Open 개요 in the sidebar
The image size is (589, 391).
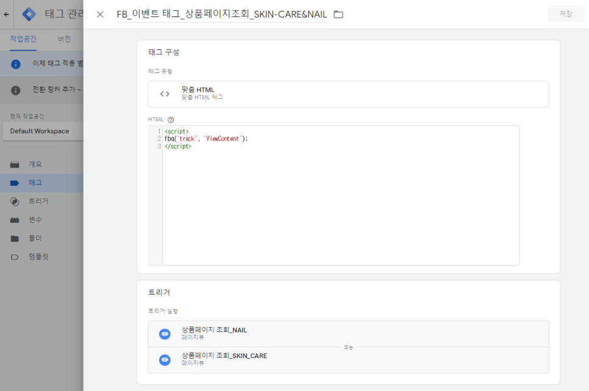(35, 164)
